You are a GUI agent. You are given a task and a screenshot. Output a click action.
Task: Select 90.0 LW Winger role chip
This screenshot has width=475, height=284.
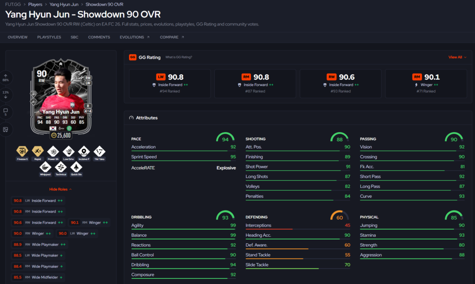[x=77, y=233]
